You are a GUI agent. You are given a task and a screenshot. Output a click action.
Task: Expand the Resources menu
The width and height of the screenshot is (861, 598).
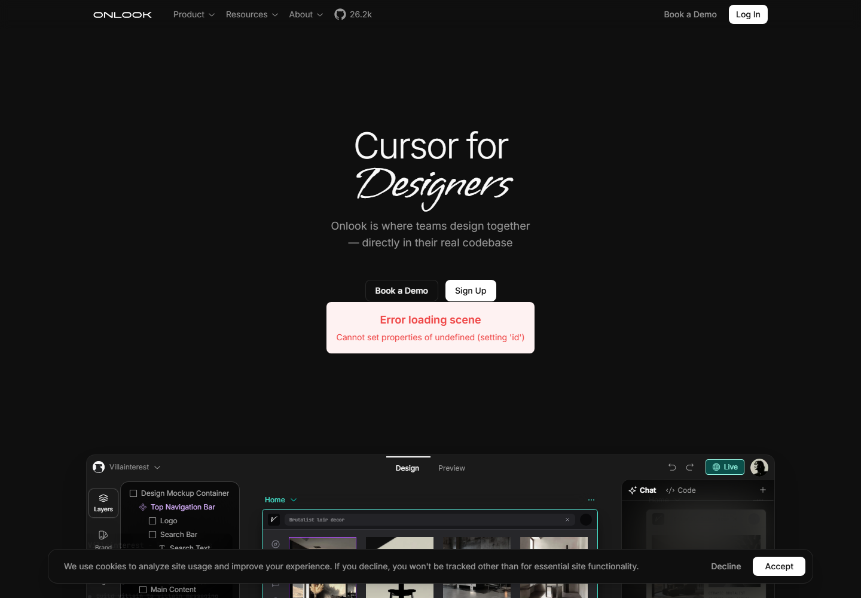click(252, 14)
